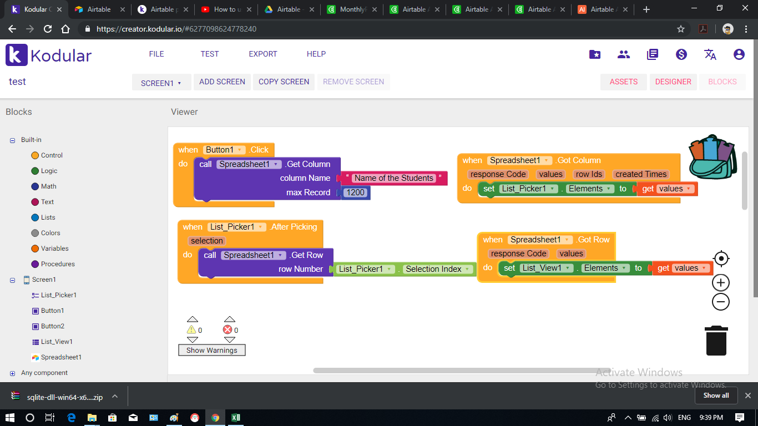
Task: Open the EXPORT menu
Action: [x=263, y=54]
